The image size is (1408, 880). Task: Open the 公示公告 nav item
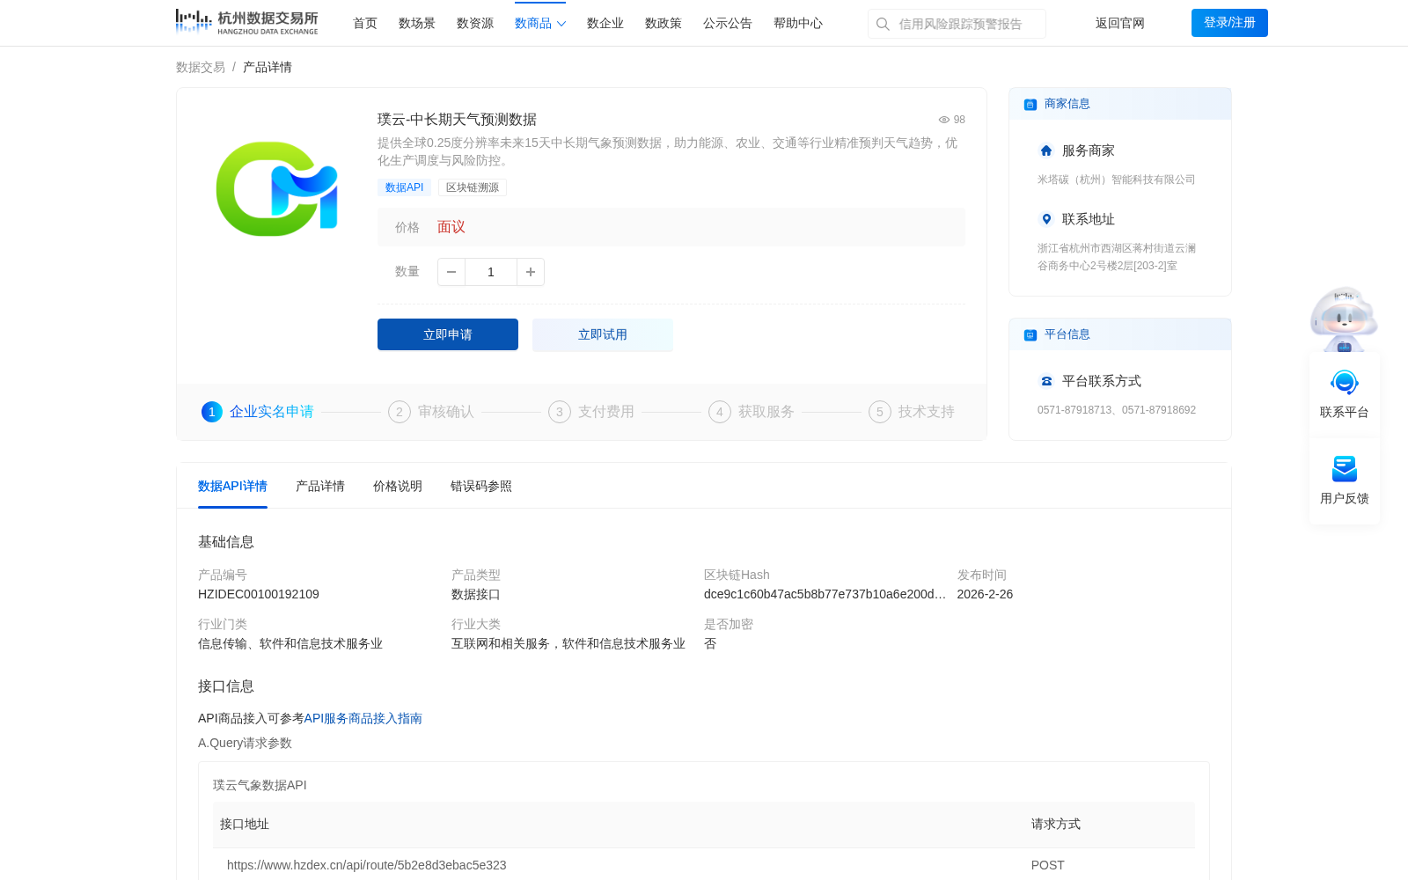[x=728, y=24]
